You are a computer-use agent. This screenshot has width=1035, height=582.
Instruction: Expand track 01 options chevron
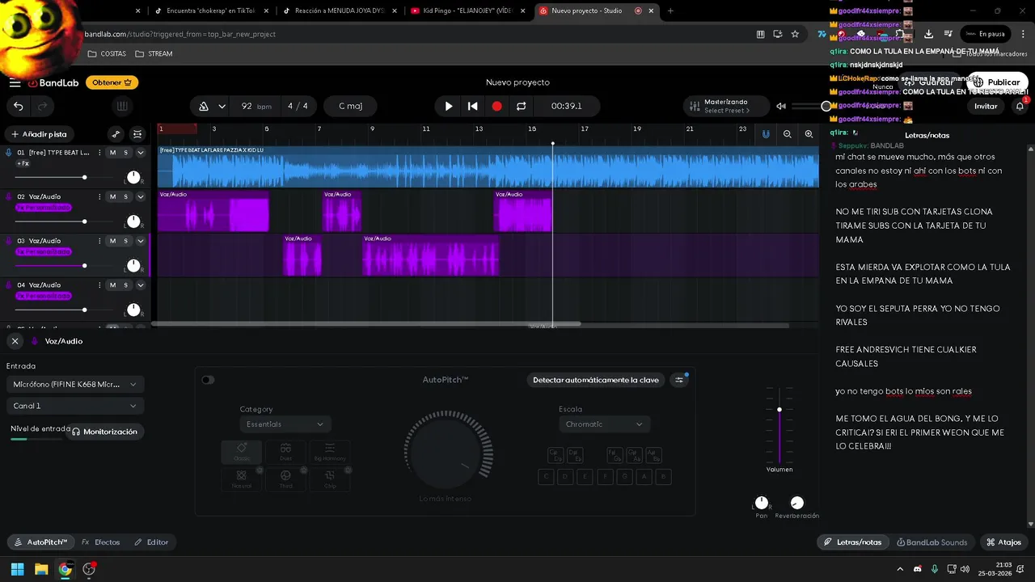pyautogui.click(x=140, y=153)
